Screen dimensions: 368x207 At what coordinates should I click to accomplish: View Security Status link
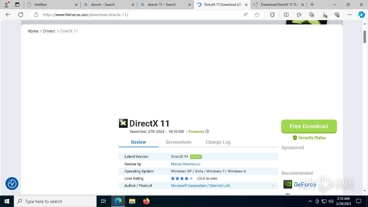309,138
